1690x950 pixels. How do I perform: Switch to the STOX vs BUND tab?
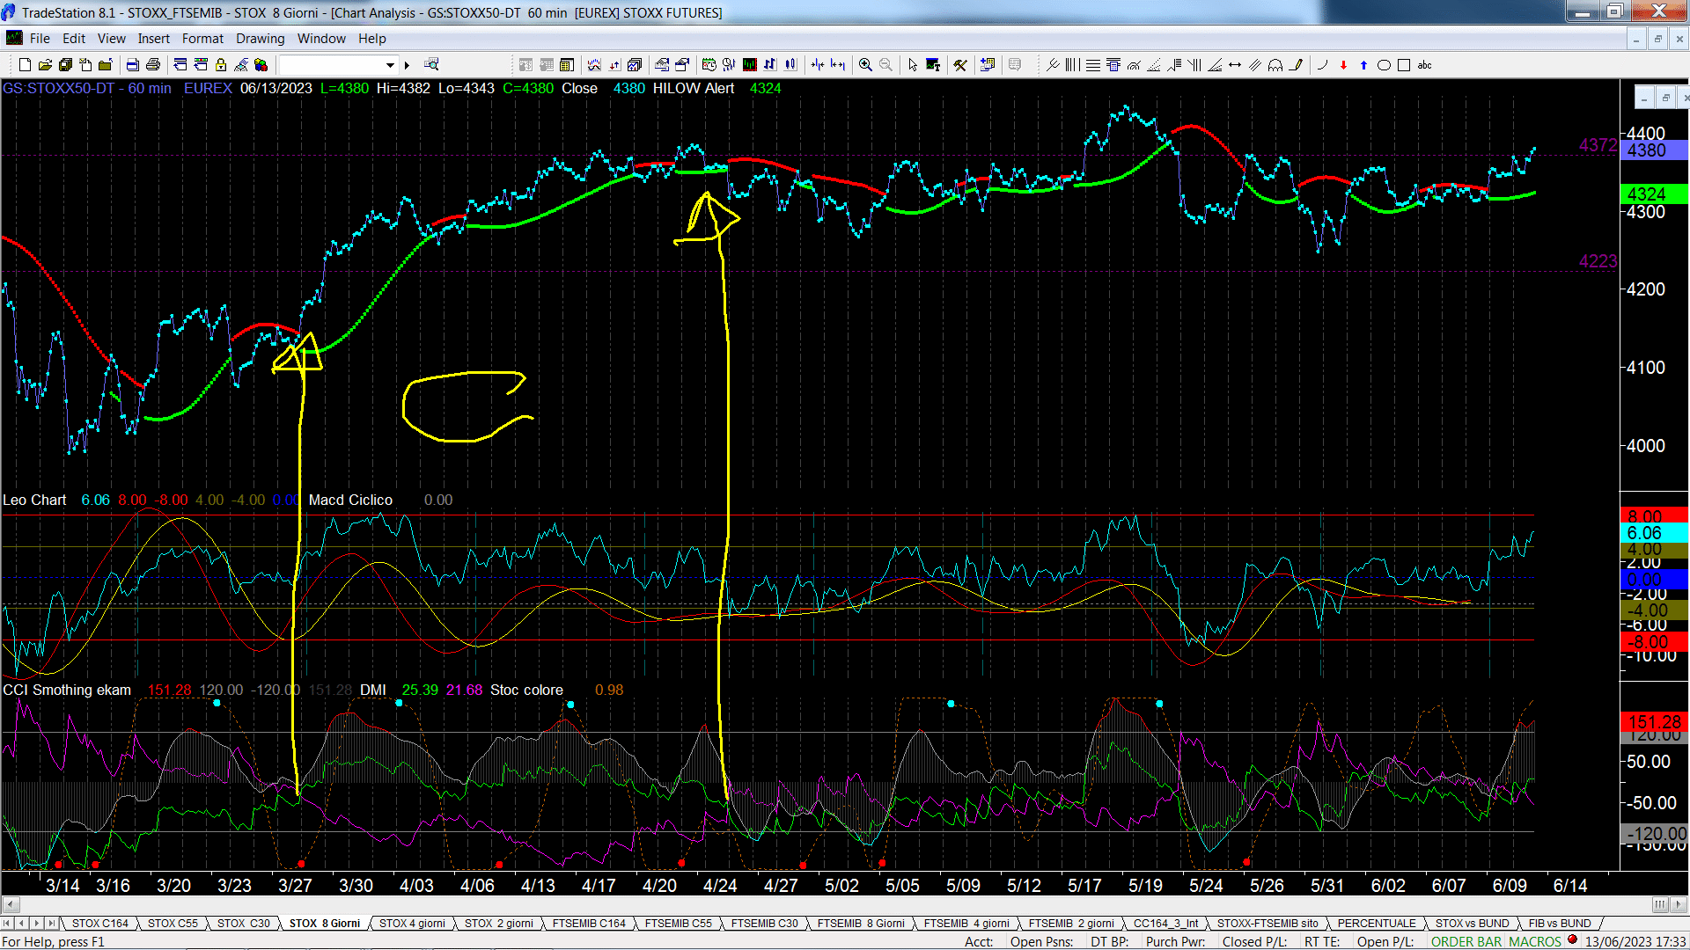coord(1472,924)
